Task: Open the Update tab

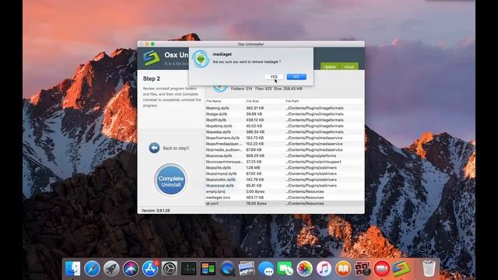Action: 330,66
